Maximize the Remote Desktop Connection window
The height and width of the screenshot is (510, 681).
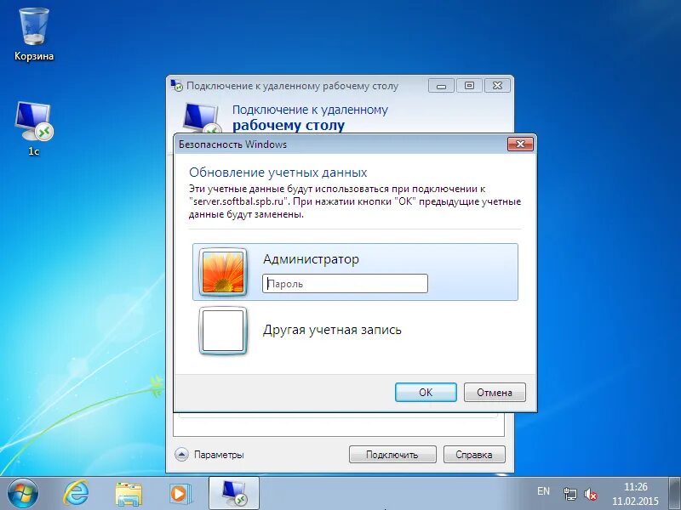pyautogui.click(x=470, y=86)
